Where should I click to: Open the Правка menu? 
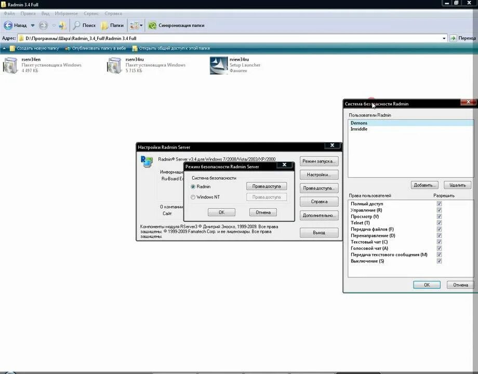pyautogui.click(x=28, y=14)
